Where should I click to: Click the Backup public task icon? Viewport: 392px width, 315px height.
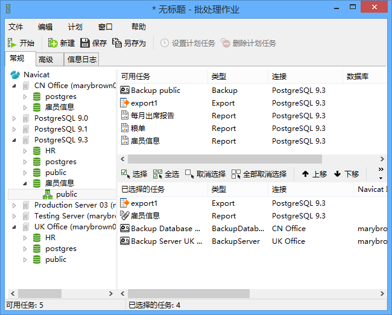tap(125, 90)
